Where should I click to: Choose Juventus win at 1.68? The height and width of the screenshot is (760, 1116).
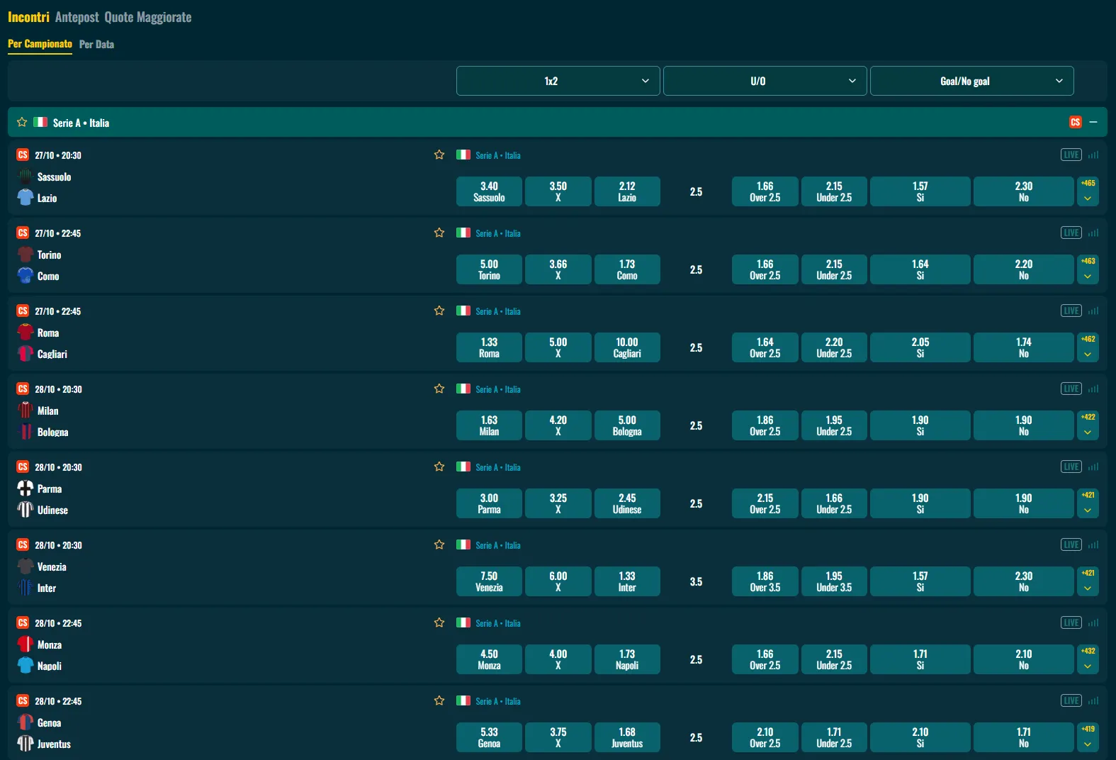[x=627, y=737]
